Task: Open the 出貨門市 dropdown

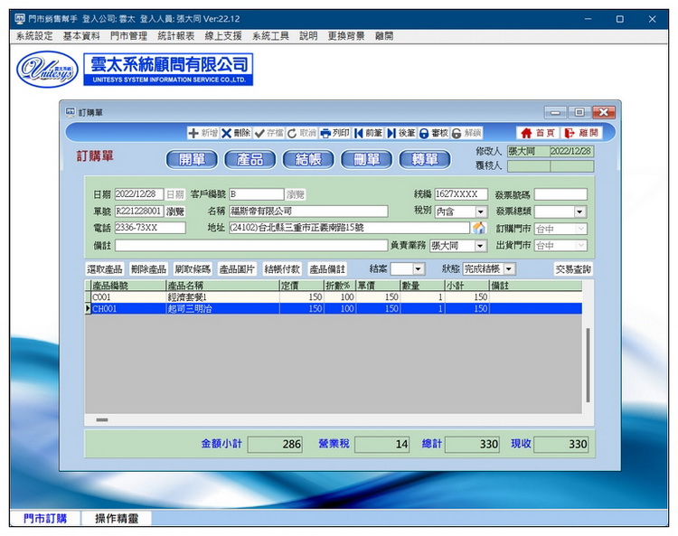Action: (x=581, y=246)
